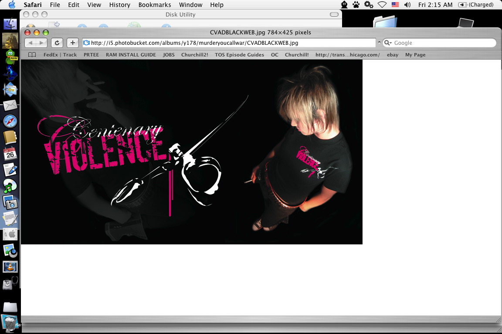Click the Fri 2:15 AM clock
The image size is (502, 334).
pyautogui.click(x=435, y=4)
